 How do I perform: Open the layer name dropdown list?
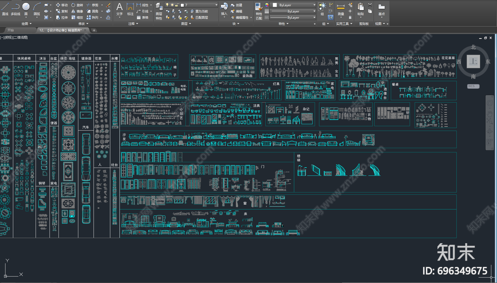coord(216,5)
